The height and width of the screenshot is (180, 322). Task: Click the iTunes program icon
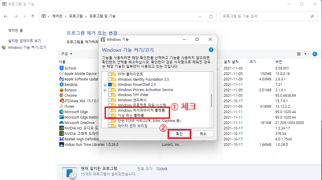point(61,106)
